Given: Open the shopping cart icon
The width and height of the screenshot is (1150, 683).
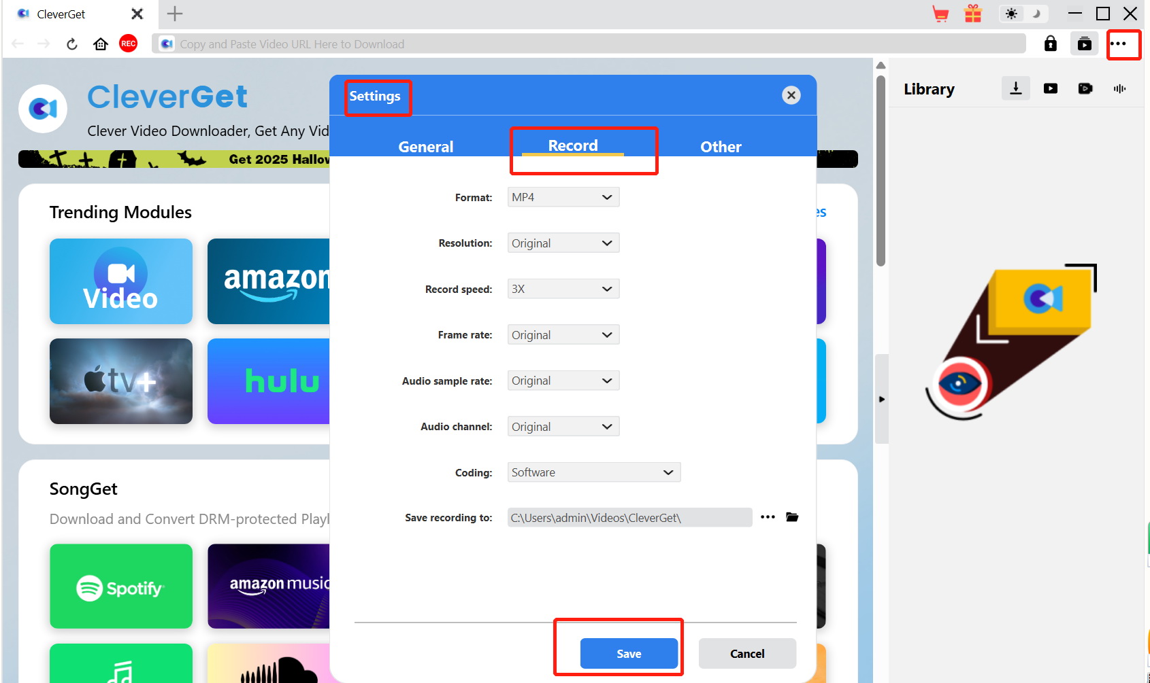Looking at the screenshot, I should click(941, 13).
